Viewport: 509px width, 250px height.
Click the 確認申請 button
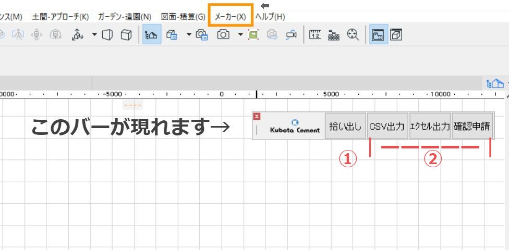[472, 126]
